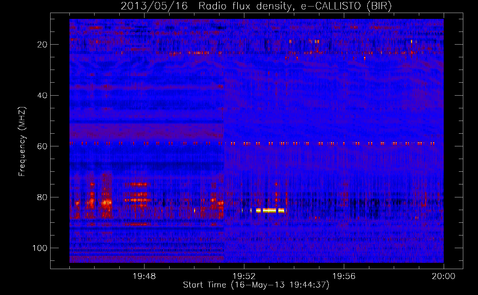Click the '20' frequency tick label
Screen dimensions: 478x295
[42, 45]
